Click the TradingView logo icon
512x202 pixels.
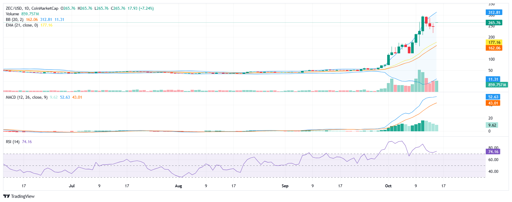point(6,196)
